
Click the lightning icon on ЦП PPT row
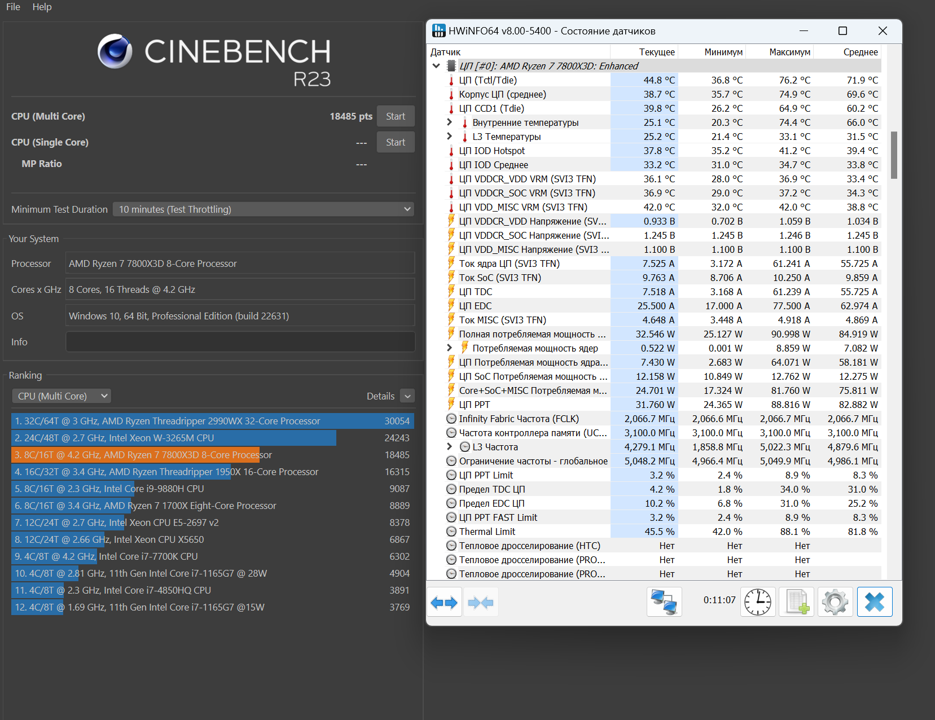tap(451, 404)
